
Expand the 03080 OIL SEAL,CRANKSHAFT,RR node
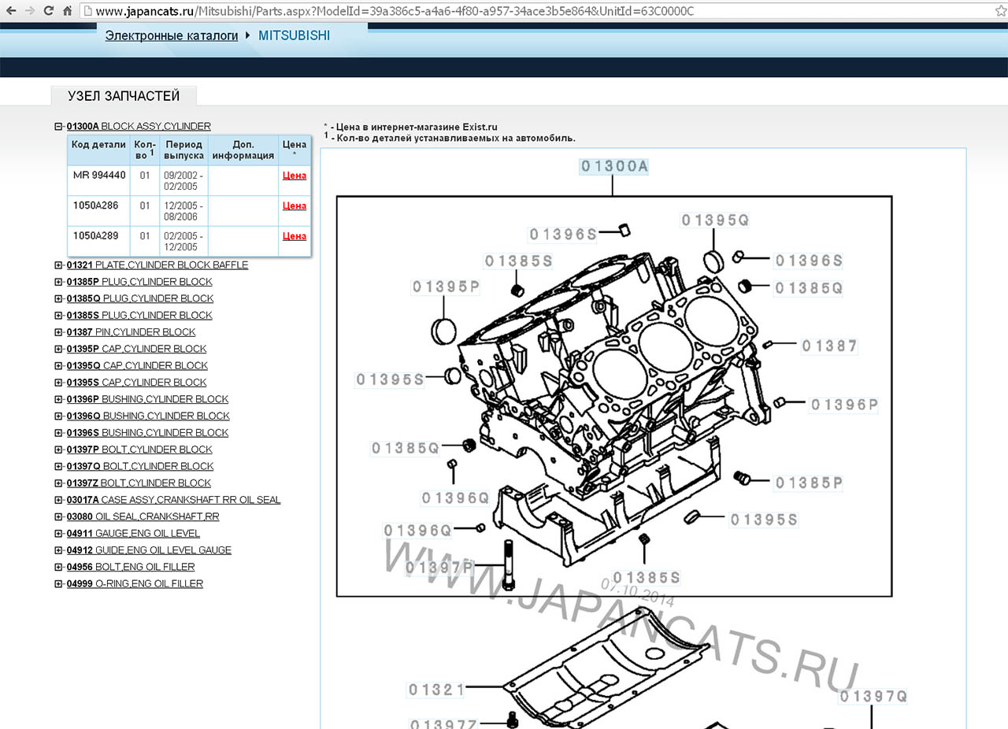point(58,517)
